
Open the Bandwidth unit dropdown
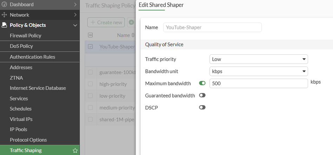(259, 71)
